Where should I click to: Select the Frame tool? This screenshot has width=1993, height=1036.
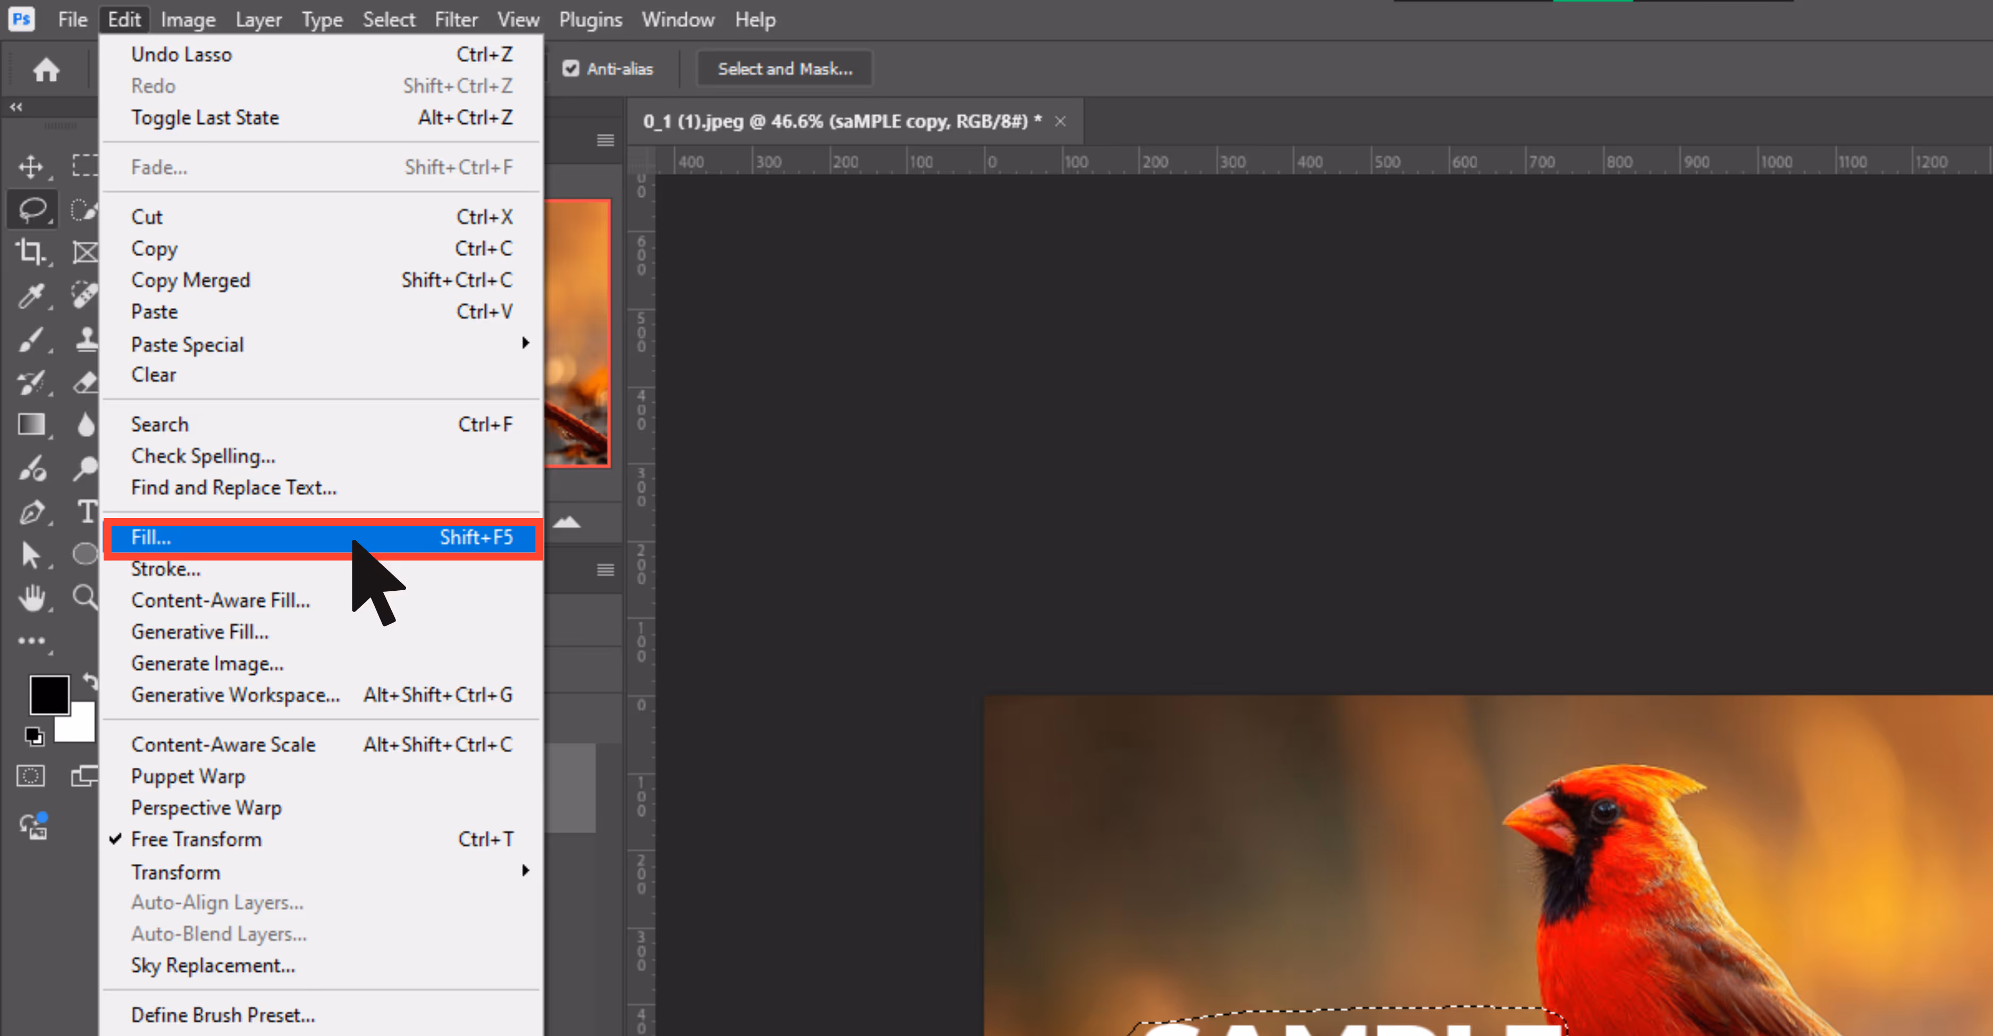point(85,252)
